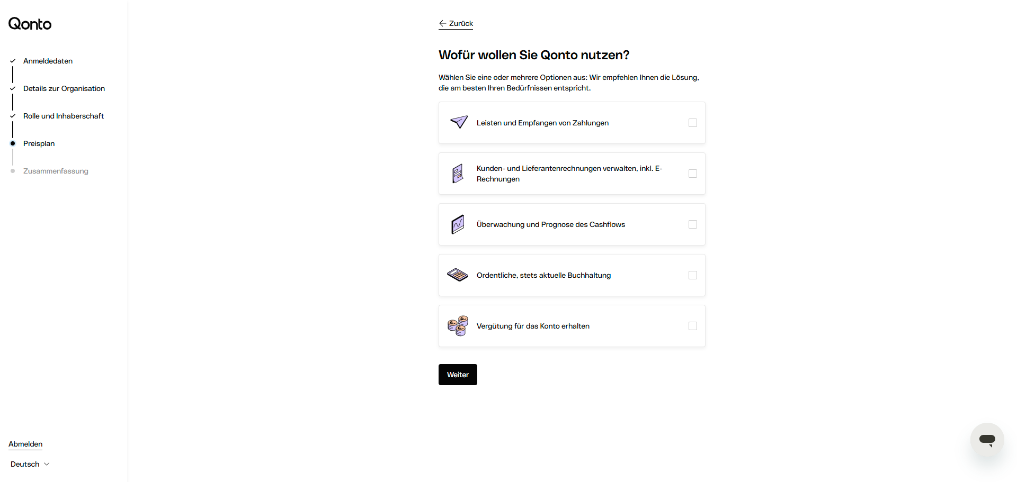The width and height of the screenshot is (1017, 482).
Task: Check 'Leisten und Empfangen von Zahlungen' checkbox
Action: (692, 123)
